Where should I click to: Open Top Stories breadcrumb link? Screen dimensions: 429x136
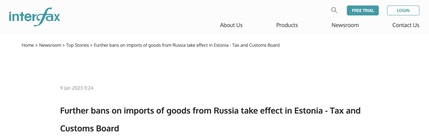tap(78, 45)
